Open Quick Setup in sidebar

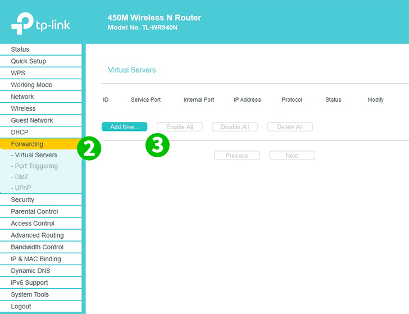[28, 61]
